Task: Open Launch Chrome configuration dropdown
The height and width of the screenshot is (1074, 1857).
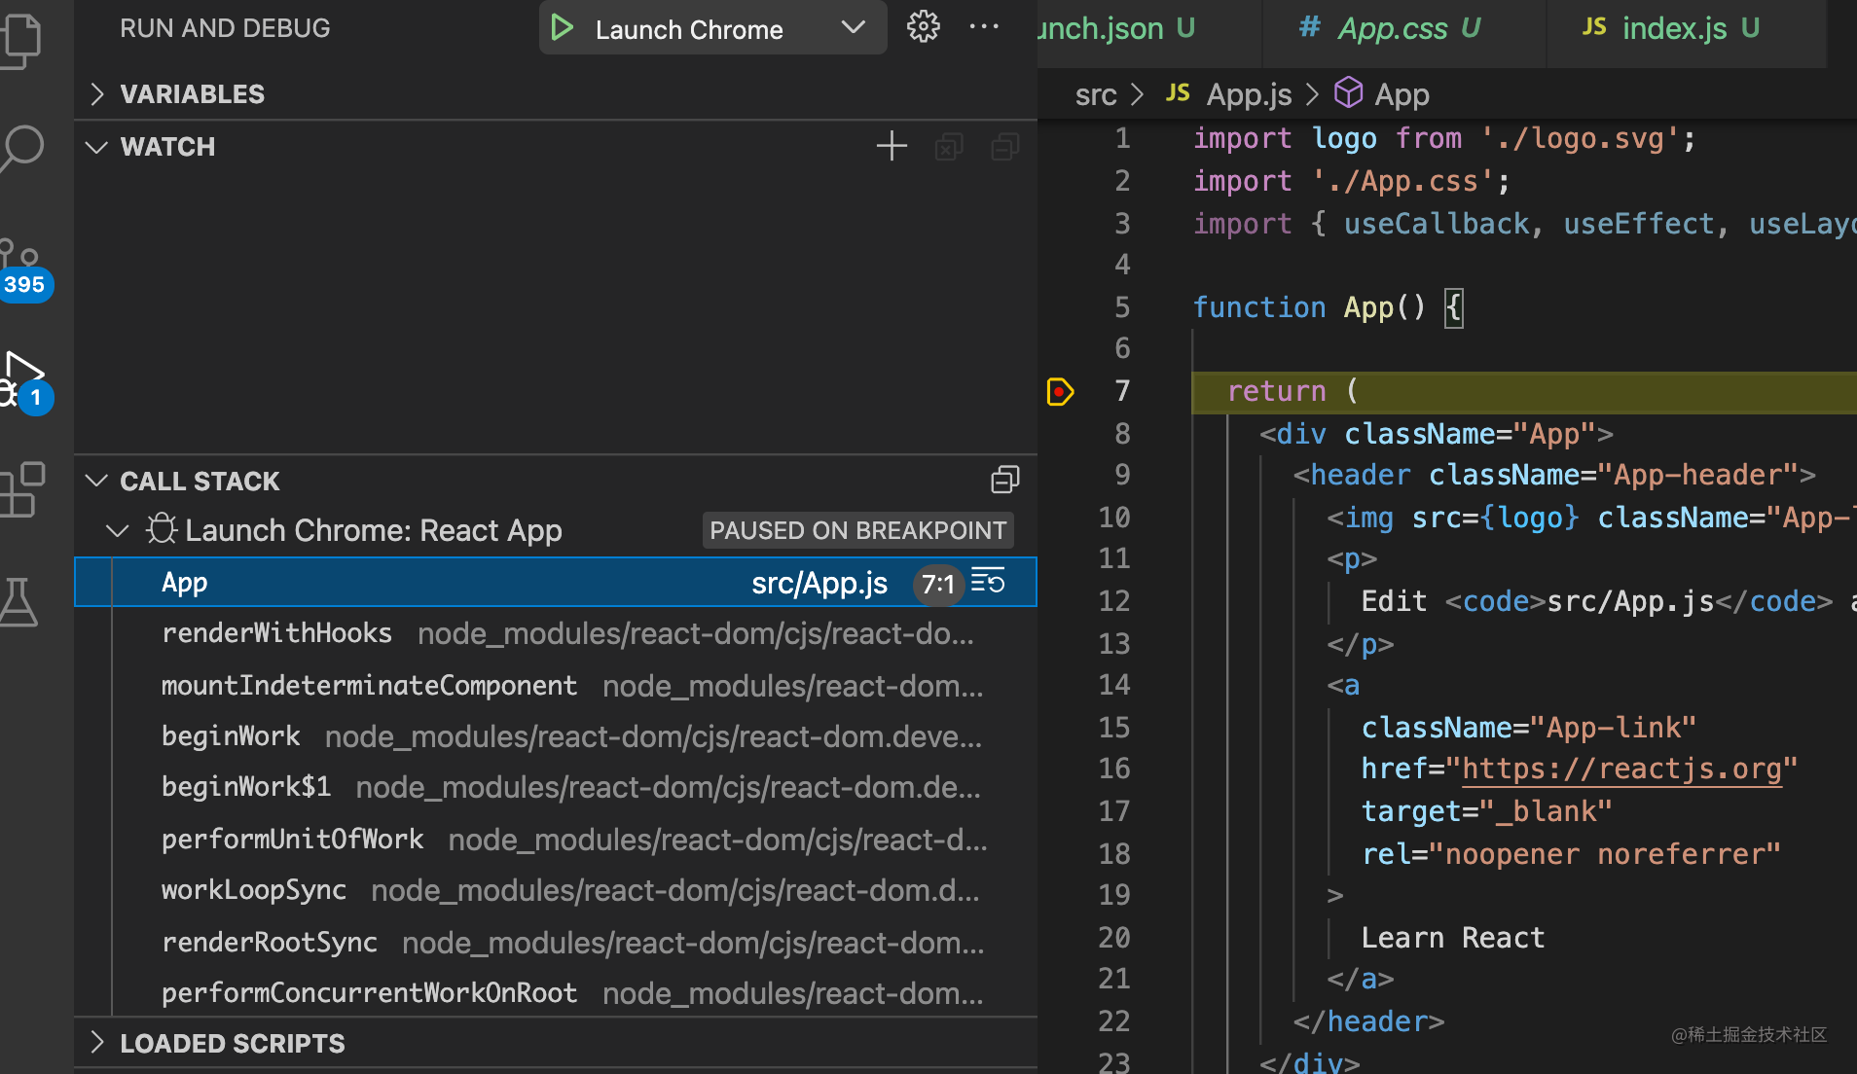Action: [853, 28]
